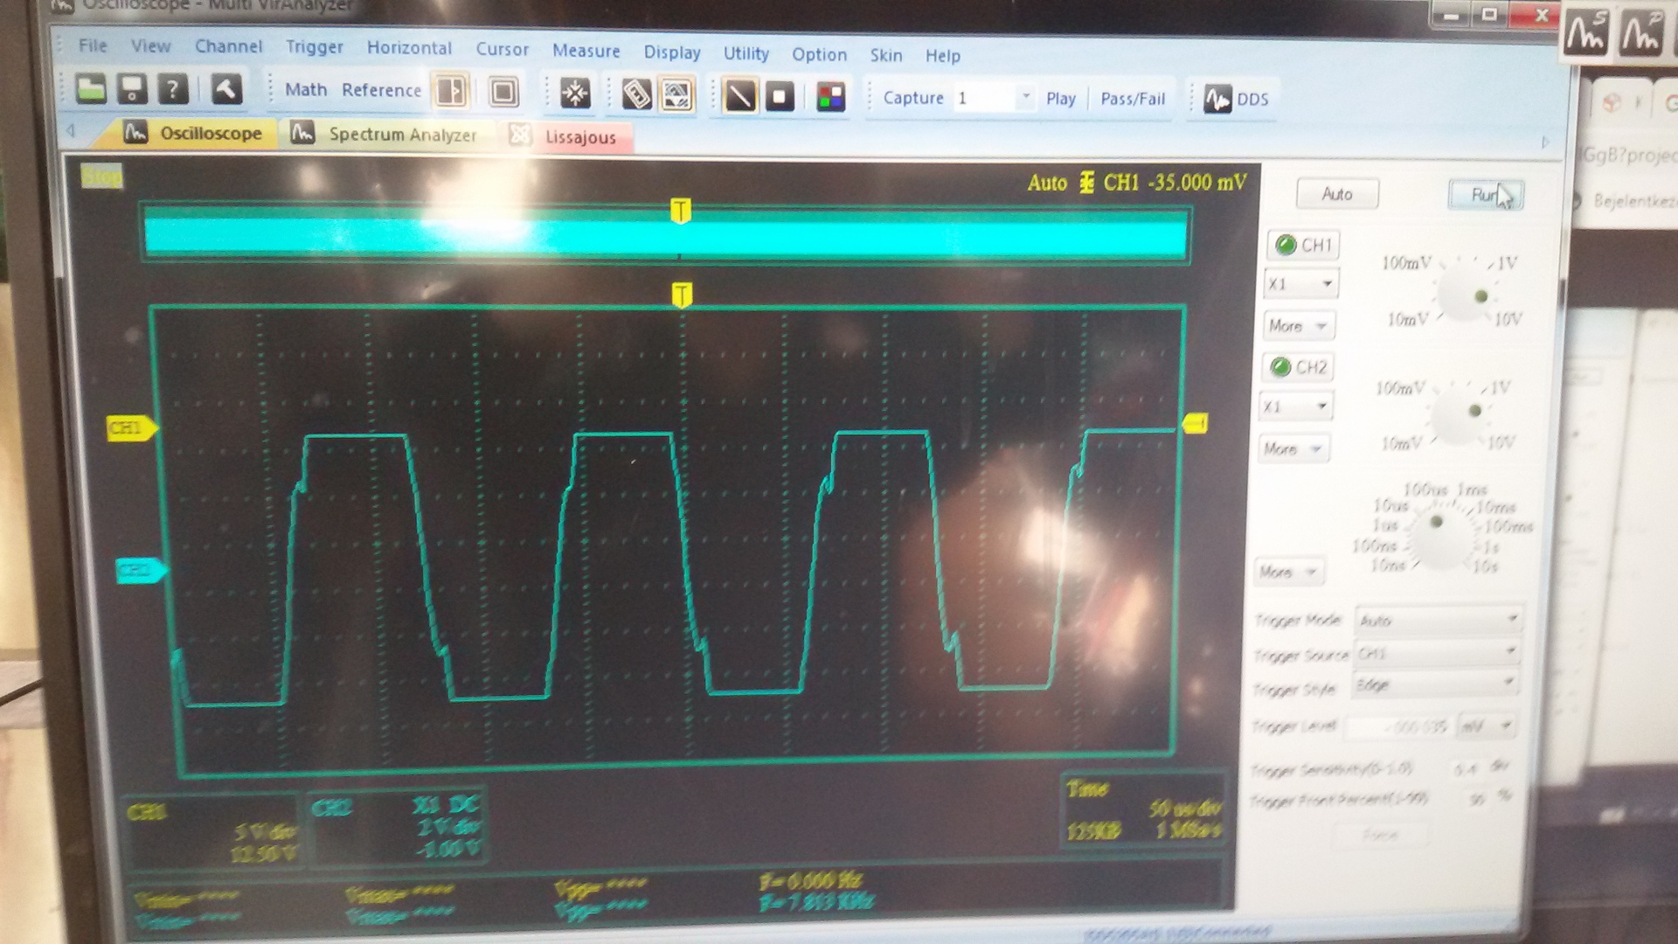Expand the Capture count dropdown

coord(1026,97)
